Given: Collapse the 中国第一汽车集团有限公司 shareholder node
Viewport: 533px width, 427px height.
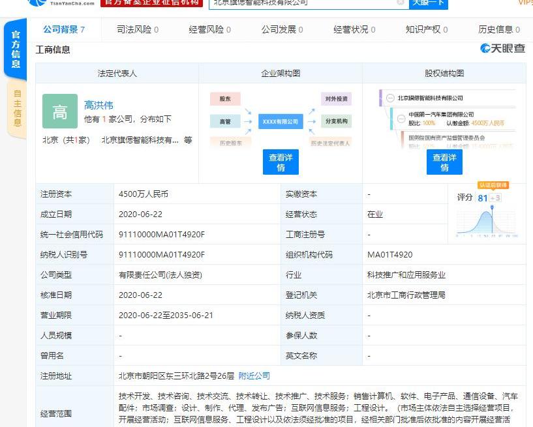Looking at the screenshot, I should coord(401,118).
